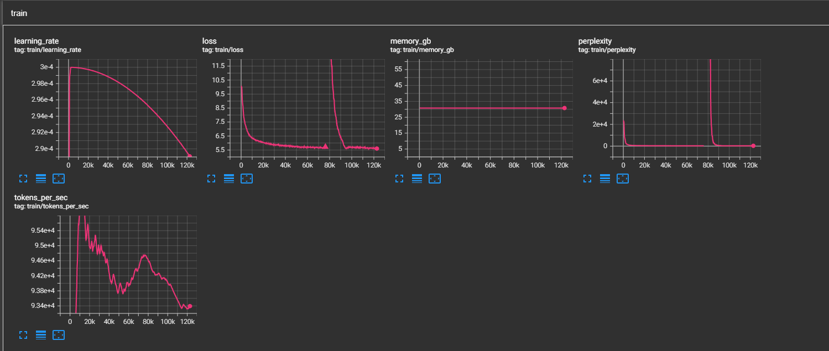Viewport: 829px width, 351px height.
Task: Fit domain to data on loss chart
Action: click(x=247, y=179)
